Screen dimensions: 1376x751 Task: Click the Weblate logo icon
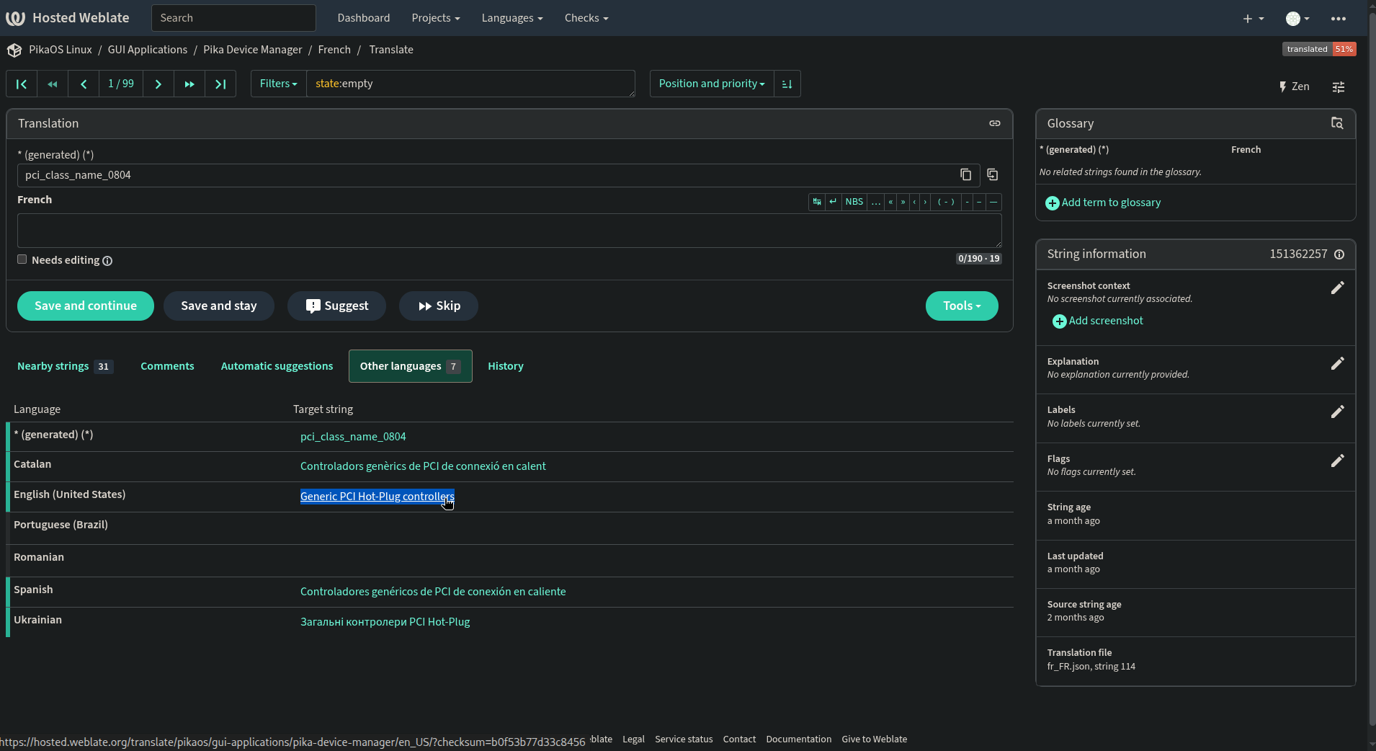(x=15, y=18)
